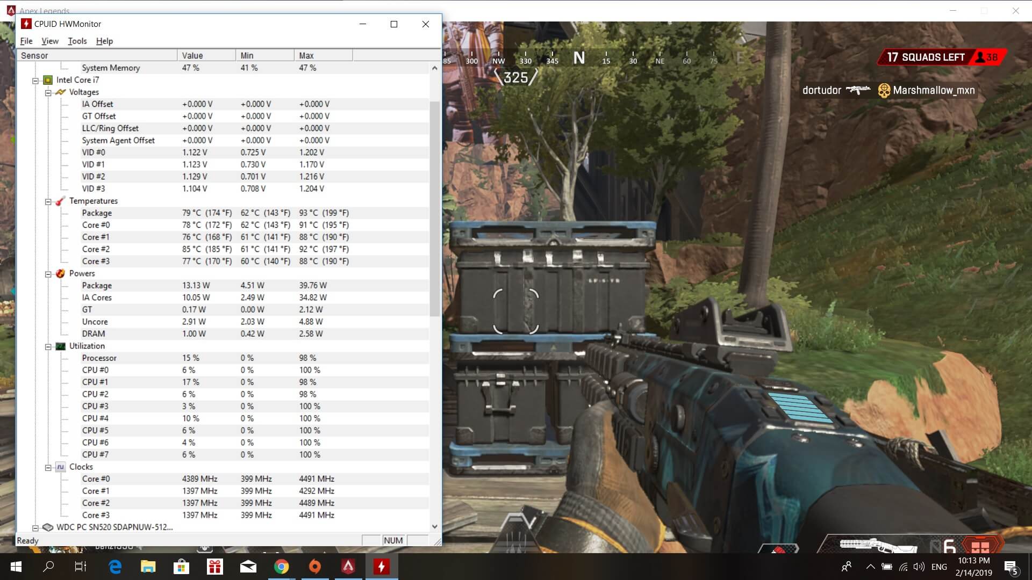Click the Min column header

click(265, 55)
